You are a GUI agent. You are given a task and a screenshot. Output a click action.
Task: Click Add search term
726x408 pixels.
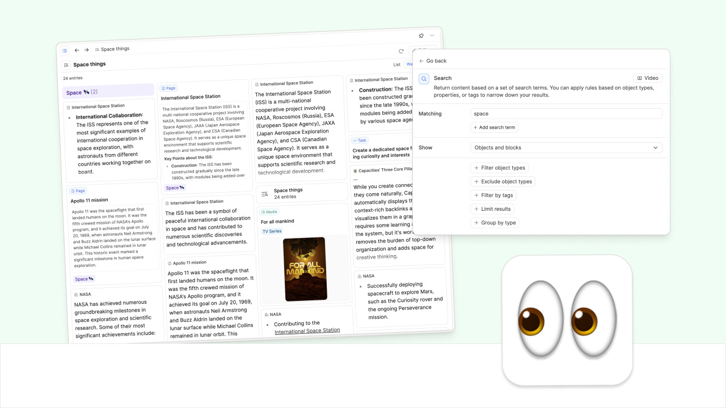(494, 127)
